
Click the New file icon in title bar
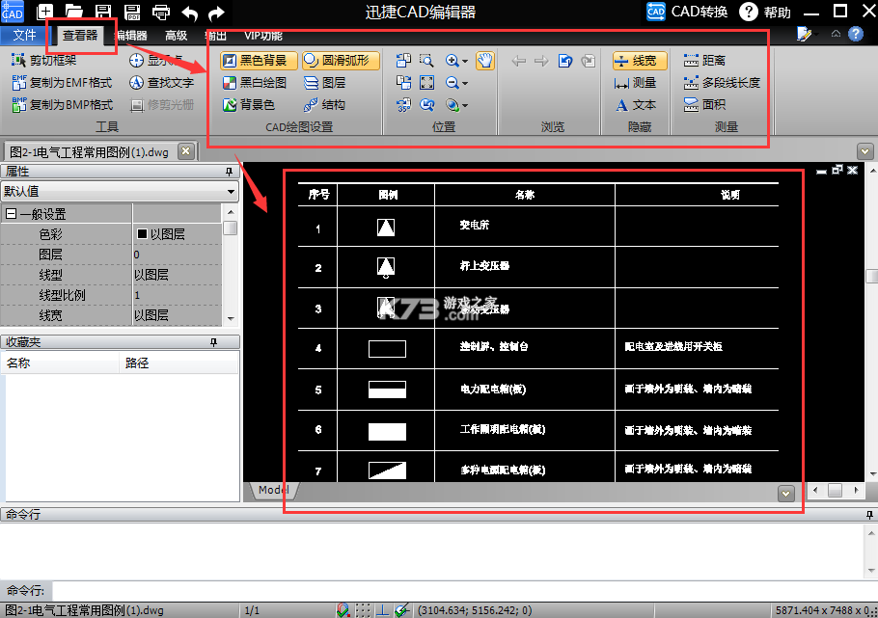(x=45, y=12)
